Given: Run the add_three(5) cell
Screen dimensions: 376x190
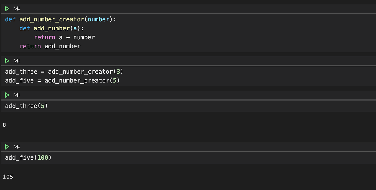Looking at the screenshot, I should 7,95.
